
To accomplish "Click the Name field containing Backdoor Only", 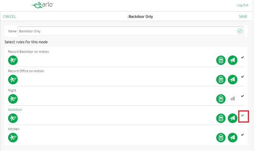I will 131,31.
